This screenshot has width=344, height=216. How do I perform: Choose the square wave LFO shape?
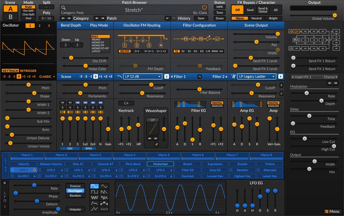tap(95, 192)
